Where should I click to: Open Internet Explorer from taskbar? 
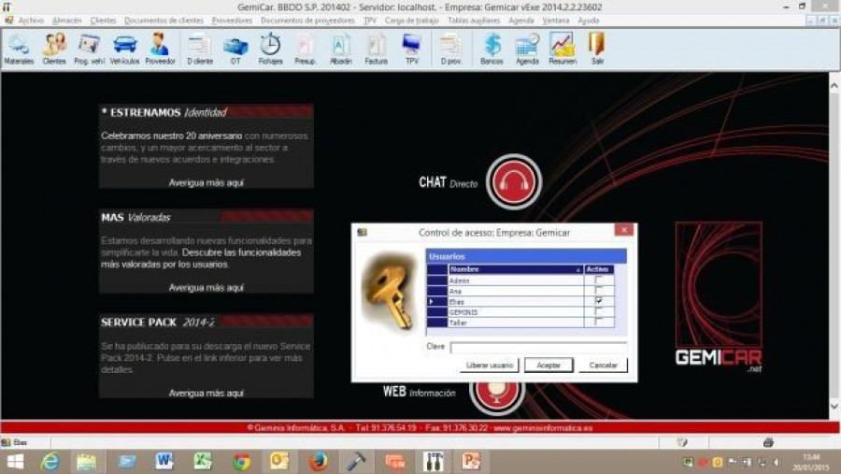click(x=50, y=462)
